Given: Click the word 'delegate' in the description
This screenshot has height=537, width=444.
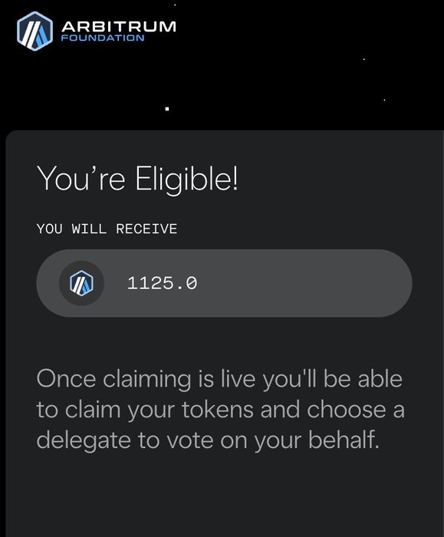Looking at the screenshot, I should tap(84, 441).
